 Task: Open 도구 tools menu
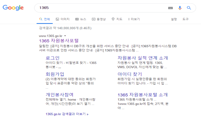point(186,19)
